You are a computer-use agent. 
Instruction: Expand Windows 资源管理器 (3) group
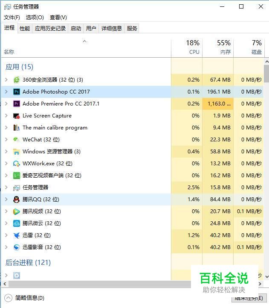(6, 152)
